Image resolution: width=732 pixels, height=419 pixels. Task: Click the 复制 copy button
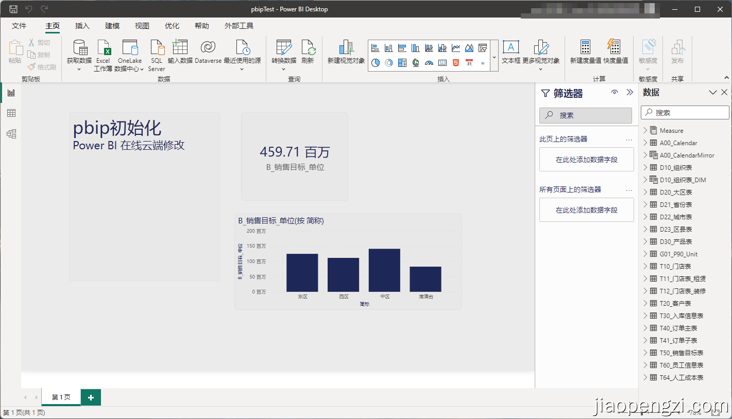[x=39, y=55]
